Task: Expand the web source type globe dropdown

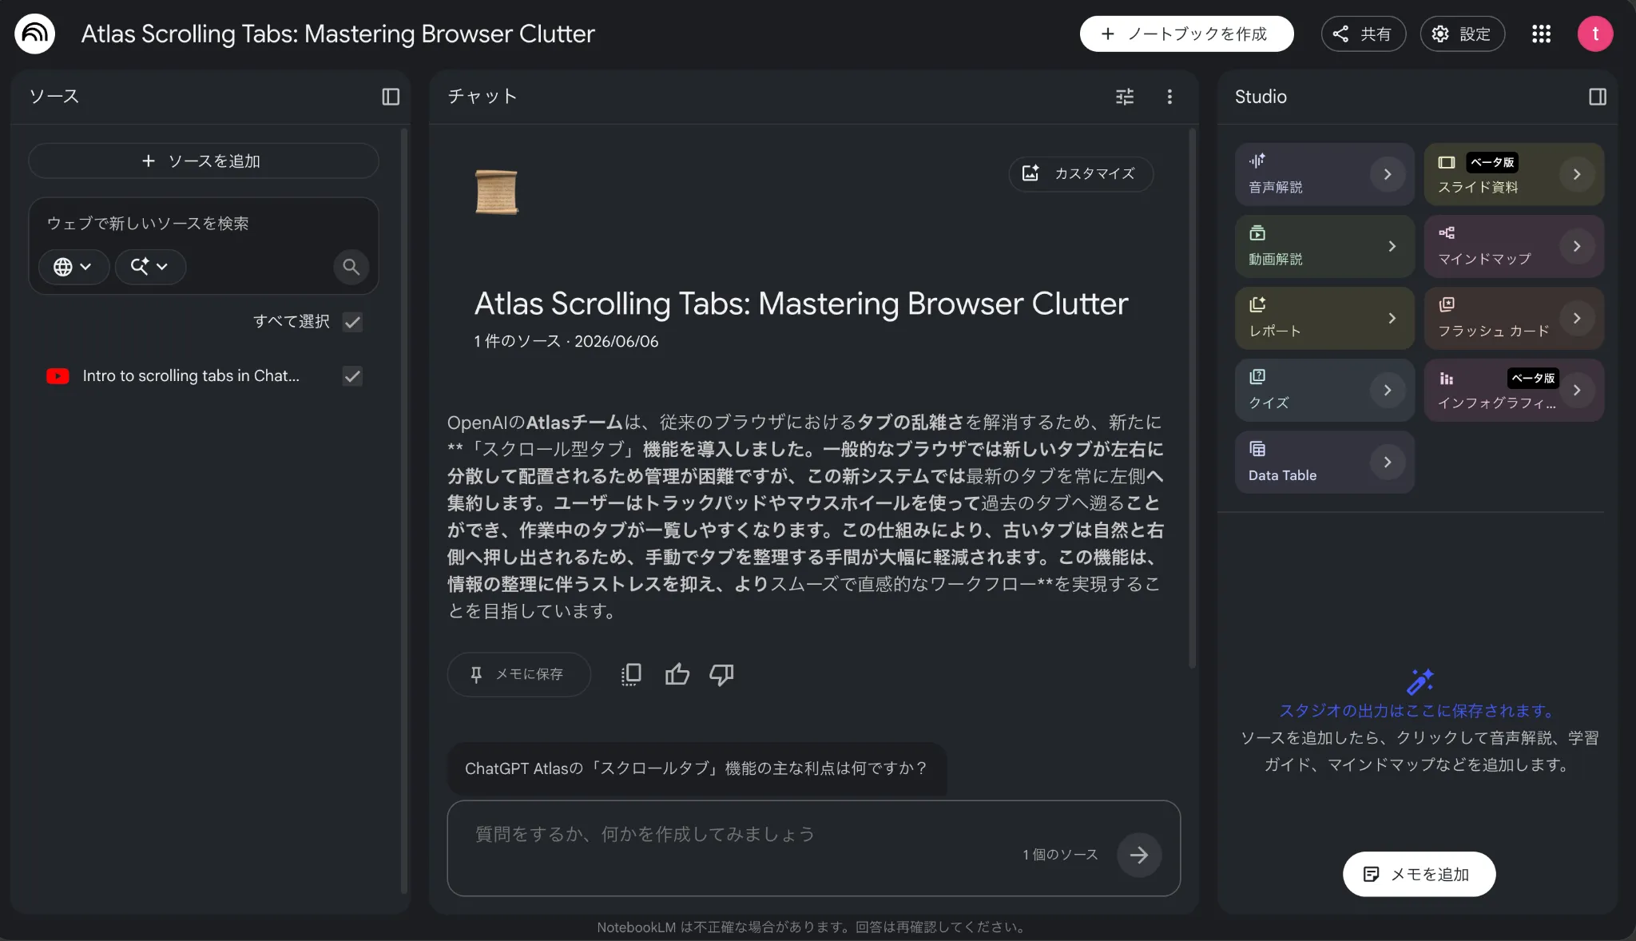Action: (x=73, y=267)
